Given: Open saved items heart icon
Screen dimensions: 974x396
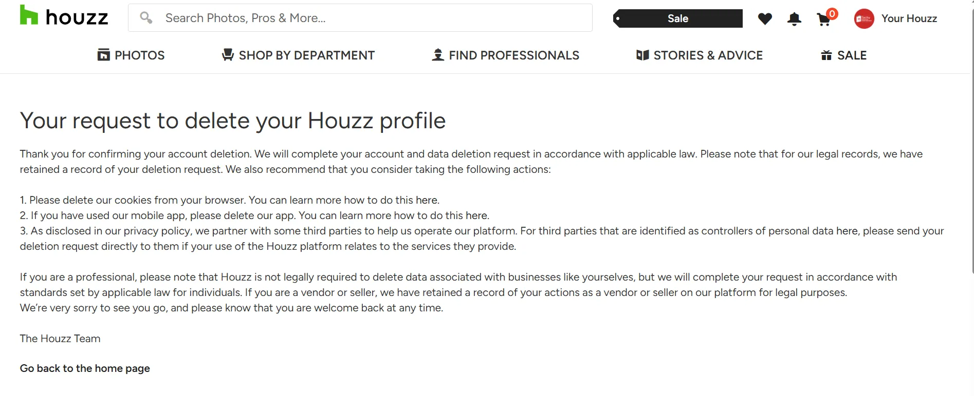Looking at the screenshot, I should (x=765, y=19).
